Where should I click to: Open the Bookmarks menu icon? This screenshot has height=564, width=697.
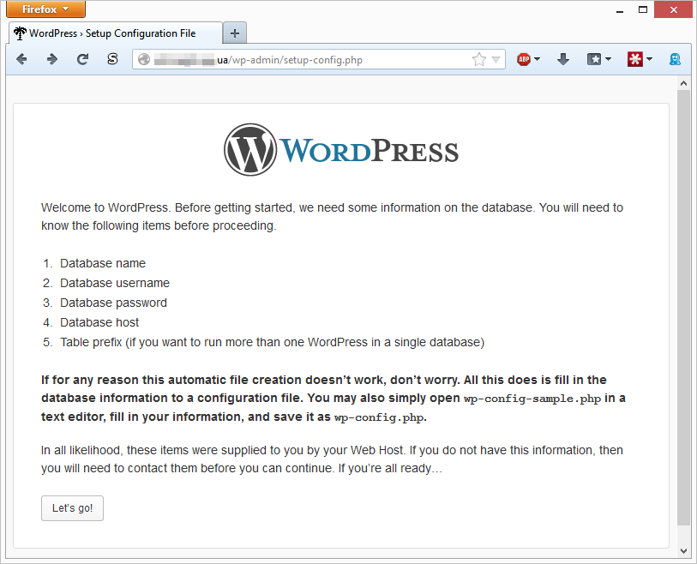pos(594,59)
